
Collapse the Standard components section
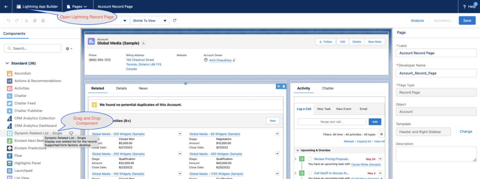[7, 63]
